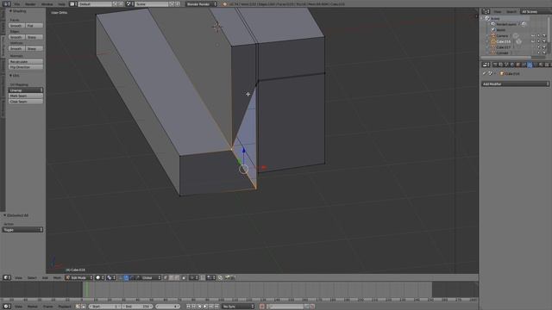Open the viewport shading mode selector
This screenshot has height=310, width=552.
pyautogui.click(x=99, y=277)
